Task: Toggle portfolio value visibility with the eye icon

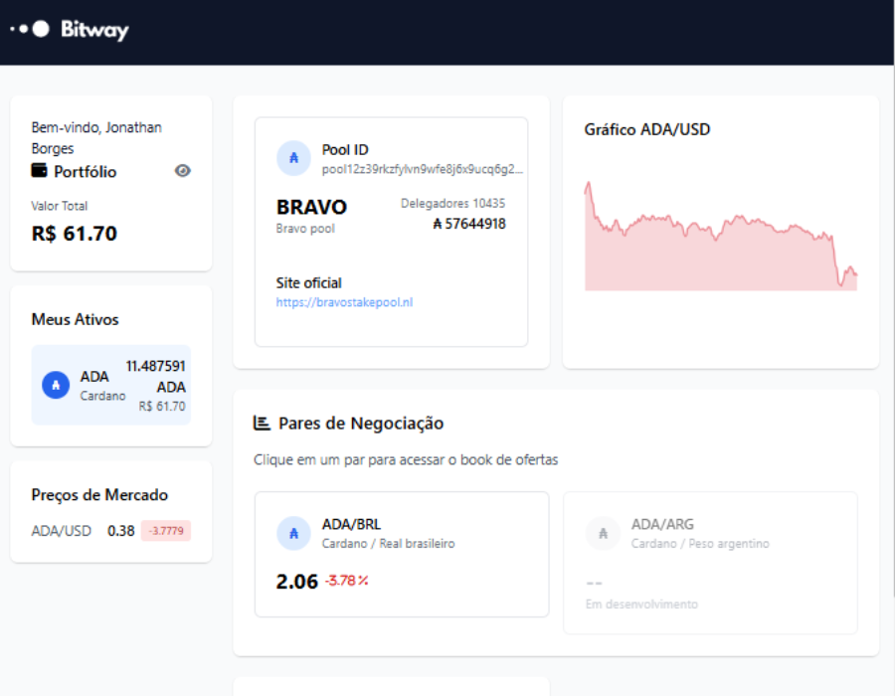Action: pos(182,171)
